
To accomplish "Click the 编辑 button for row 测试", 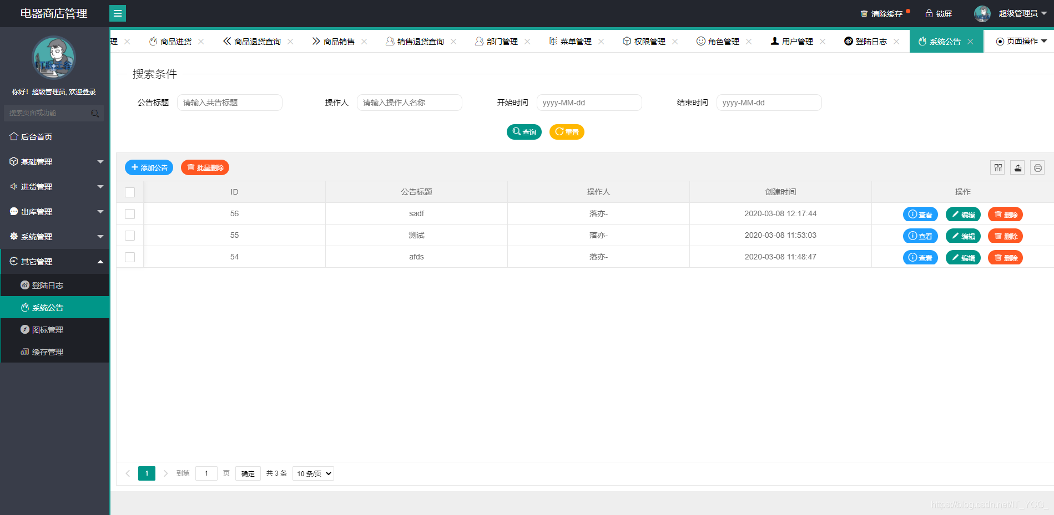I will (x=963, y=235).
